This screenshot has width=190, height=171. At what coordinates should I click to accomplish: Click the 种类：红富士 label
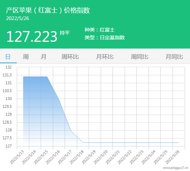[100, 30]
